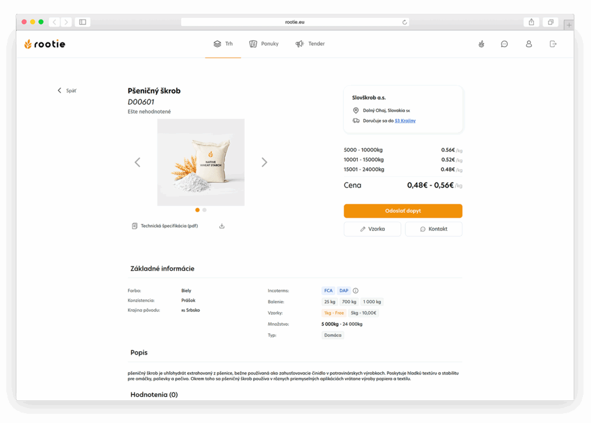Screen dimensions: 591x423
Task: Select the Trh marketplace icon
Action: point(218,43)
